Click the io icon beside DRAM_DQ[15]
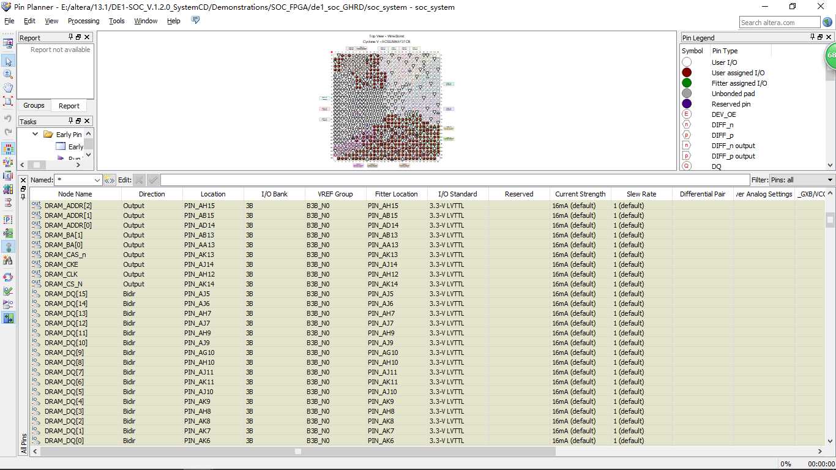This screenshot has width=836, height=470. pyautogui.click(x=36, y=293)
